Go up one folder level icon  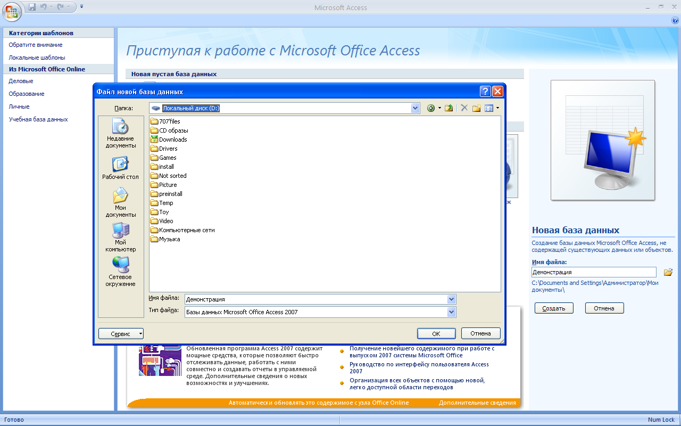449,108
